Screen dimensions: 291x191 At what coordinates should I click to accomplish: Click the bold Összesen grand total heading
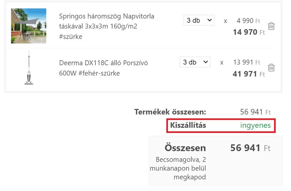pos(185,148)
